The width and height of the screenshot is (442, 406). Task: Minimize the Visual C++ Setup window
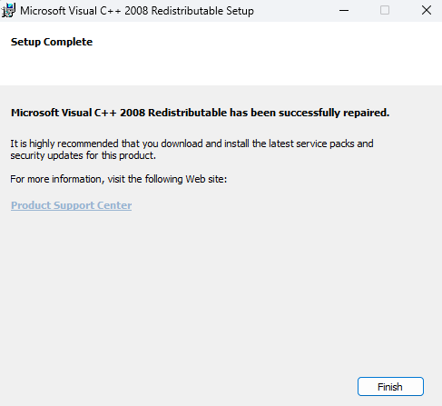click(344, 11)
